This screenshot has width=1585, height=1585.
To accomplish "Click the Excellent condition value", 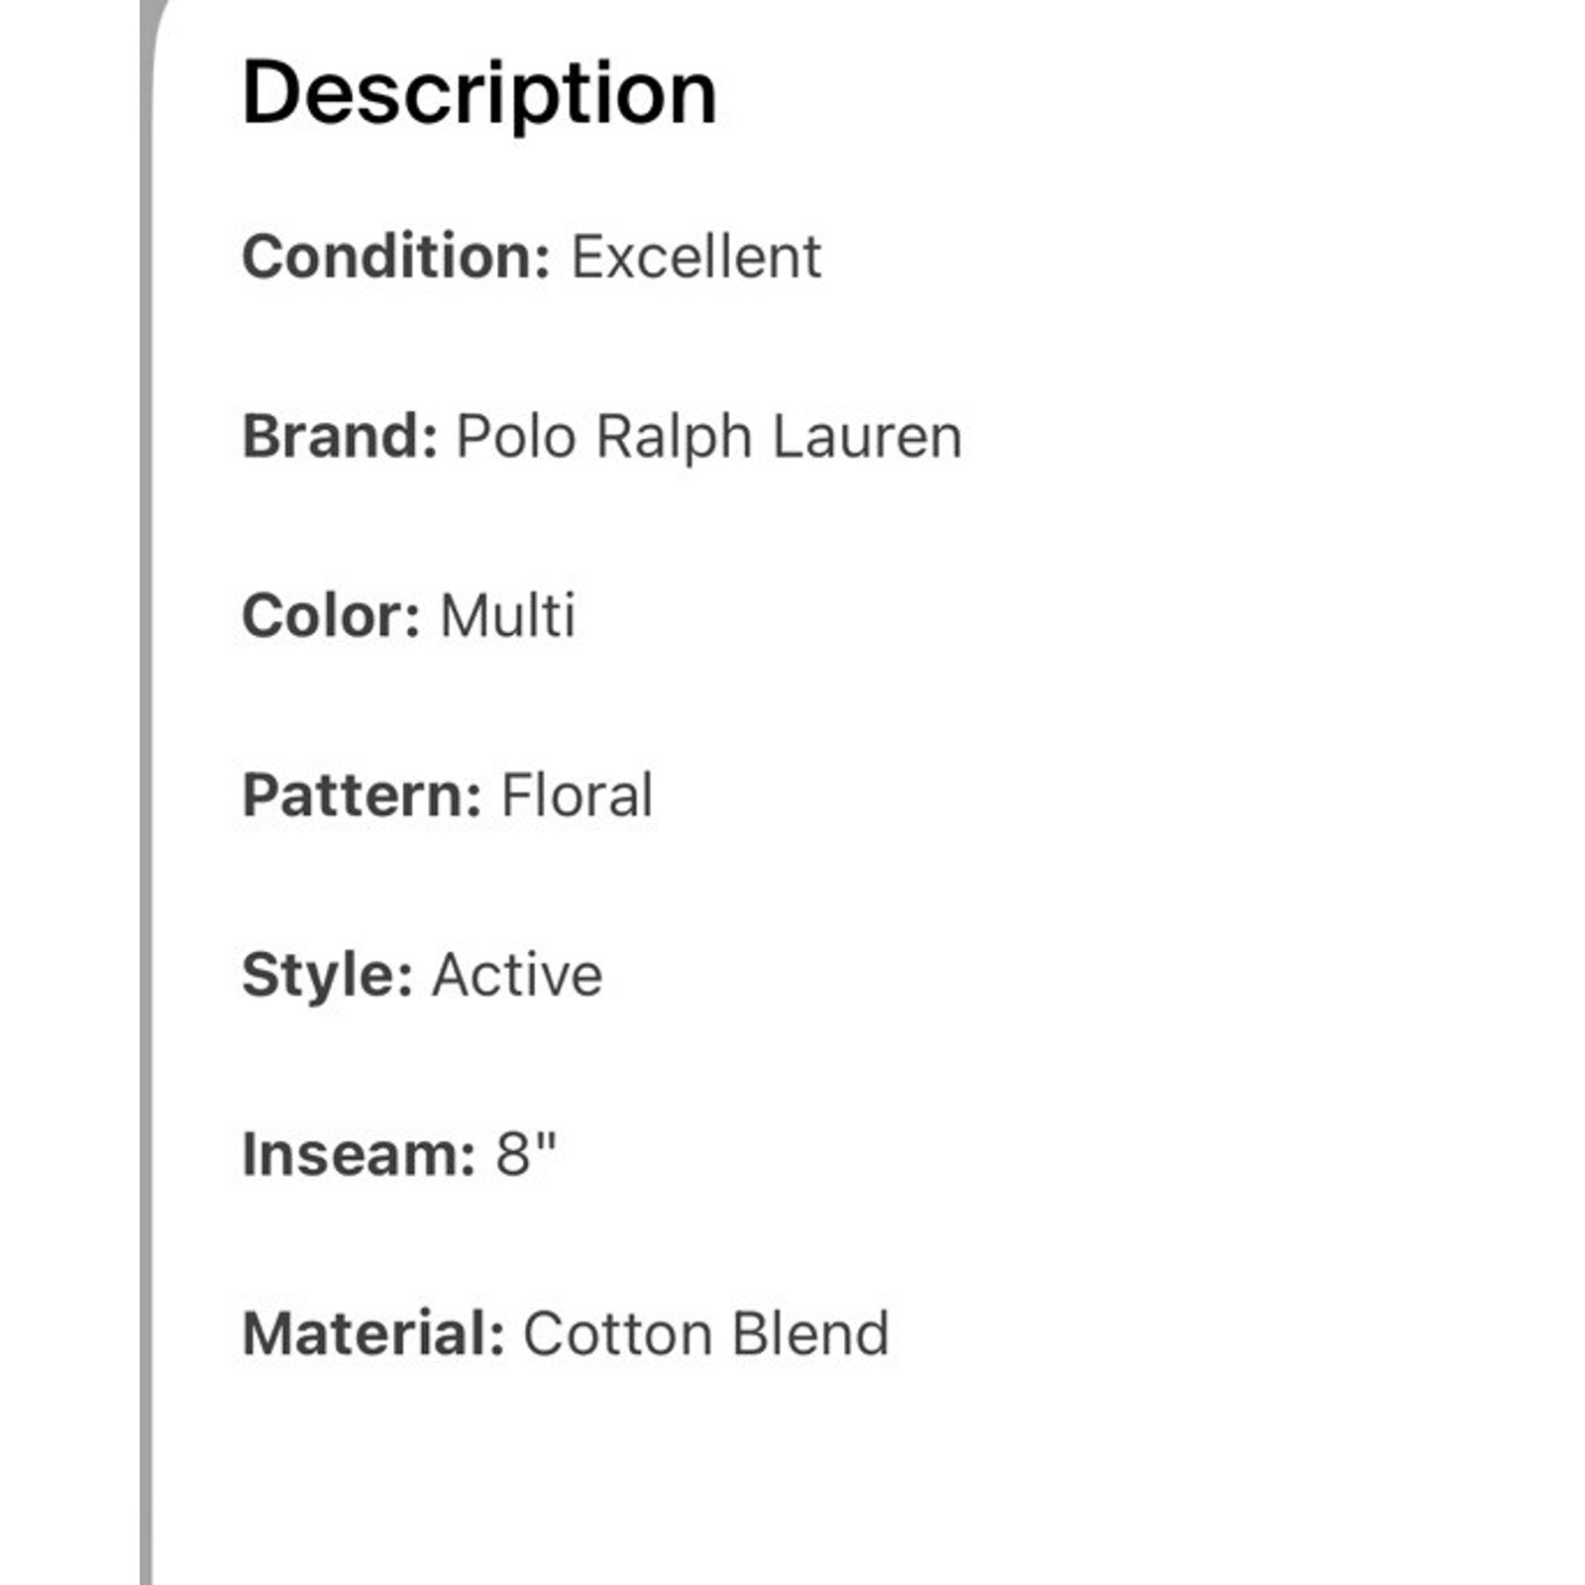I will click(x=696, y=257).
